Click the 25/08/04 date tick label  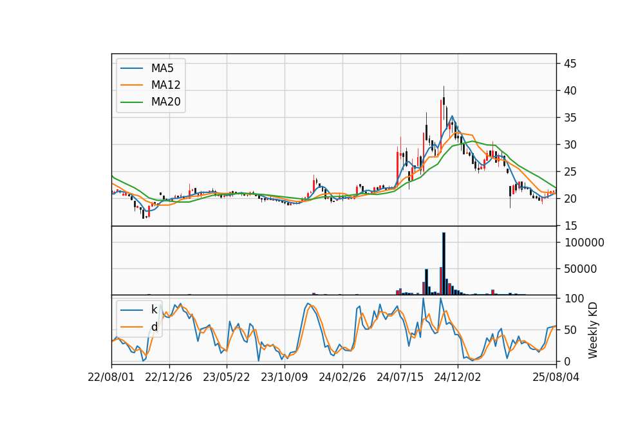[556, 377]
